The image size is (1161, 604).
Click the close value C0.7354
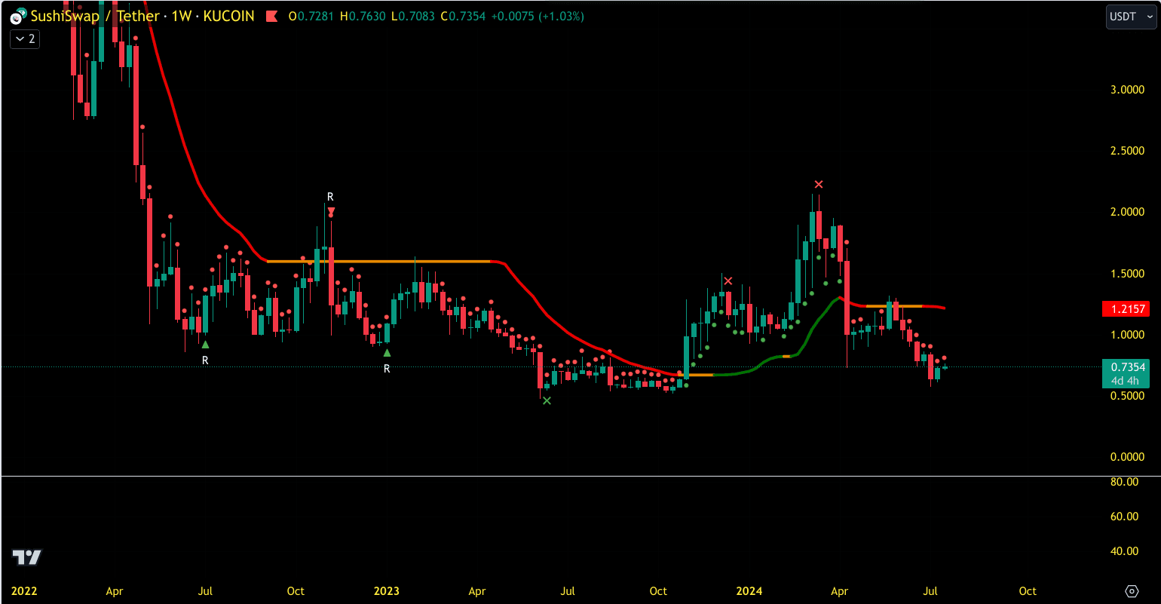coord(464,16)
